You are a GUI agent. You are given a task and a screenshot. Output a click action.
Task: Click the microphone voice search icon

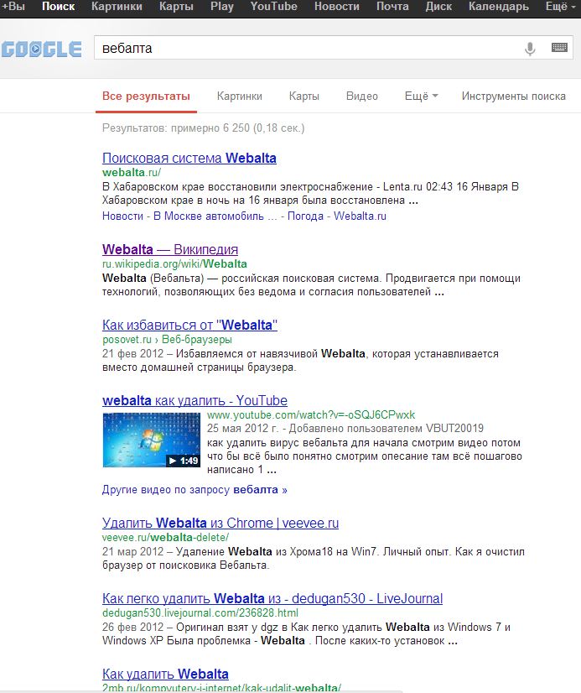pyautogui.click(x=530, y=48)
